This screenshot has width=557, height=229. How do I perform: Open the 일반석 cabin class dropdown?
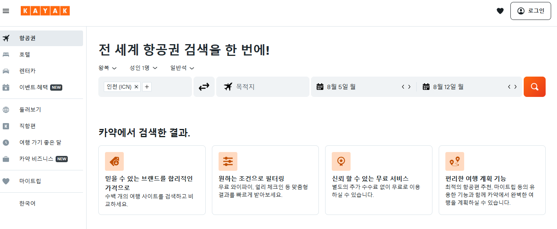click(181, 68)
